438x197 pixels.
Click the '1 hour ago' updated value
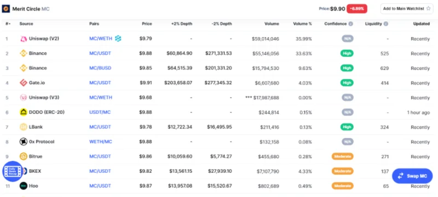418,112
